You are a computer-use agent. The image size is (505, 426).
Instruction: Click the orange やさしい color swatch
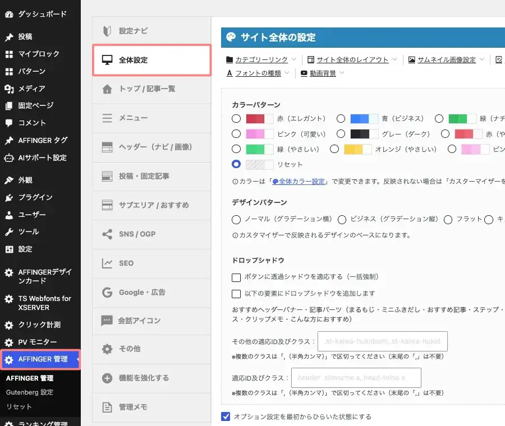(358, 149)
